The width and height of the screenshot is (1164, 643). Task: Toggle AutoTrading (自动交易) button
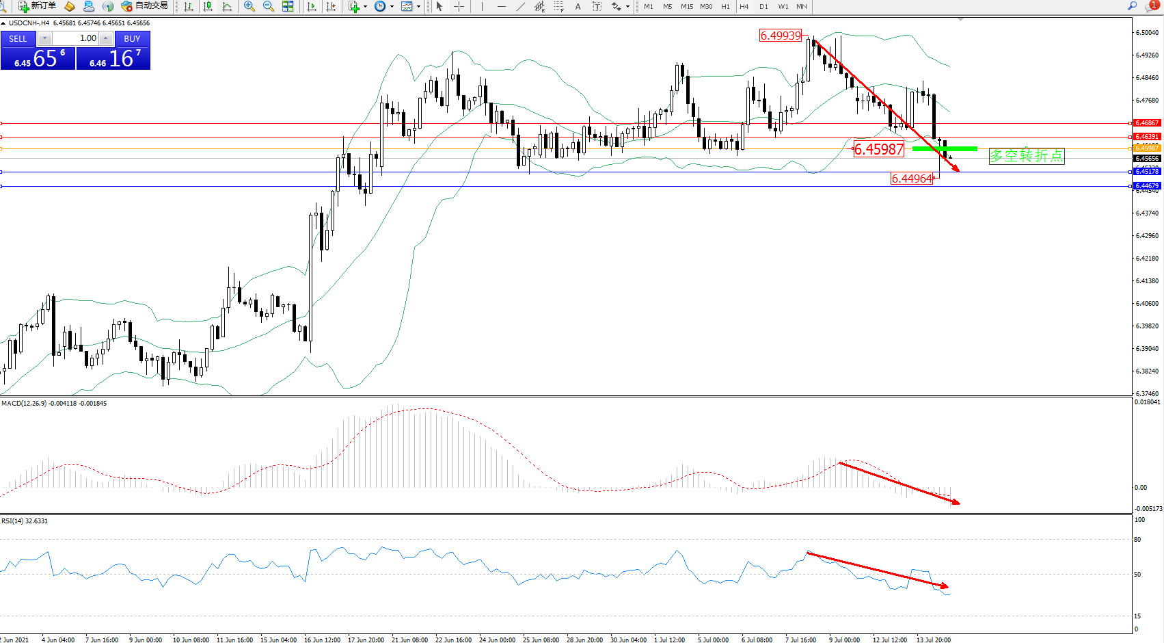click(x=144, y=6)
